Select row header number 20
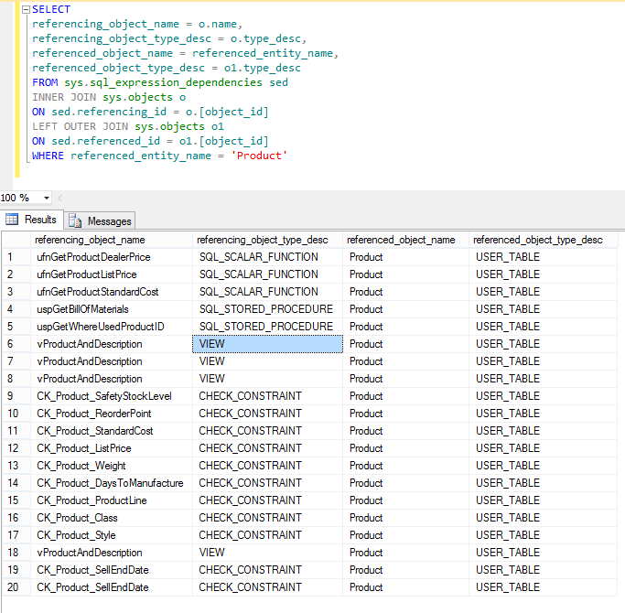Screen dimensions: 625x613 [16, 587]
